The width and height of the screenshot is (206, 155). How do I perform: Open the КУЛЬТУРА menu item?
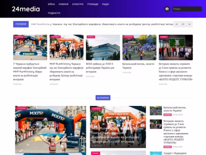click(x=78, y=4)
